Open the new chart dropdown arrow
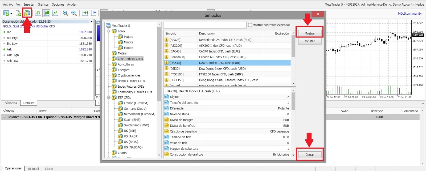426x171 pixels. click(11, 13)
